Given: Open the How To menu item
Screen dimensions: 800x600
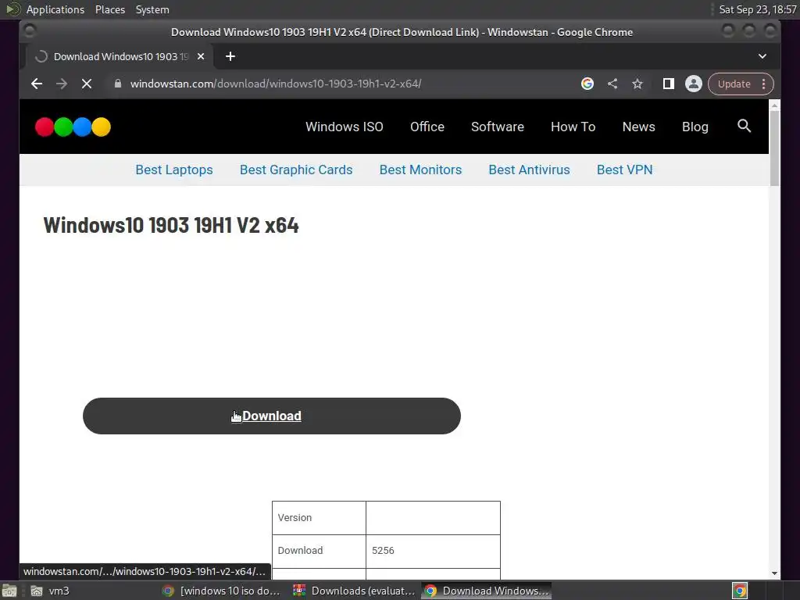Looking at the screenshot, I should pos(573,127).
